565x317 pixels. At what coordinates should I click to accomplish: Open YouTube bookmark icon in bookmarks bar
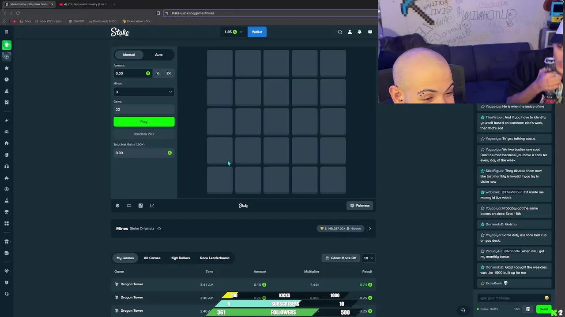15,21
